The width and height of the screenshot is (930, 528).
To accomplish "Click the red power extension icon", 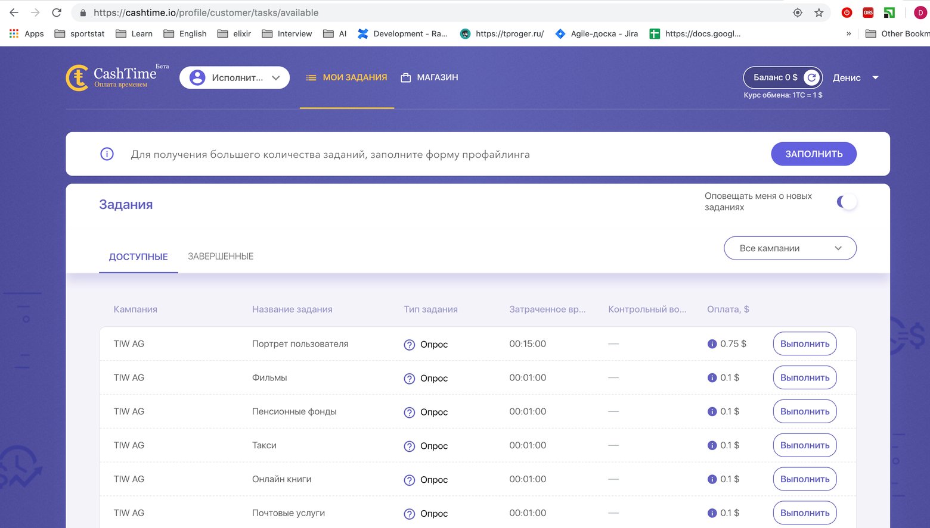I will pos(847,13).
